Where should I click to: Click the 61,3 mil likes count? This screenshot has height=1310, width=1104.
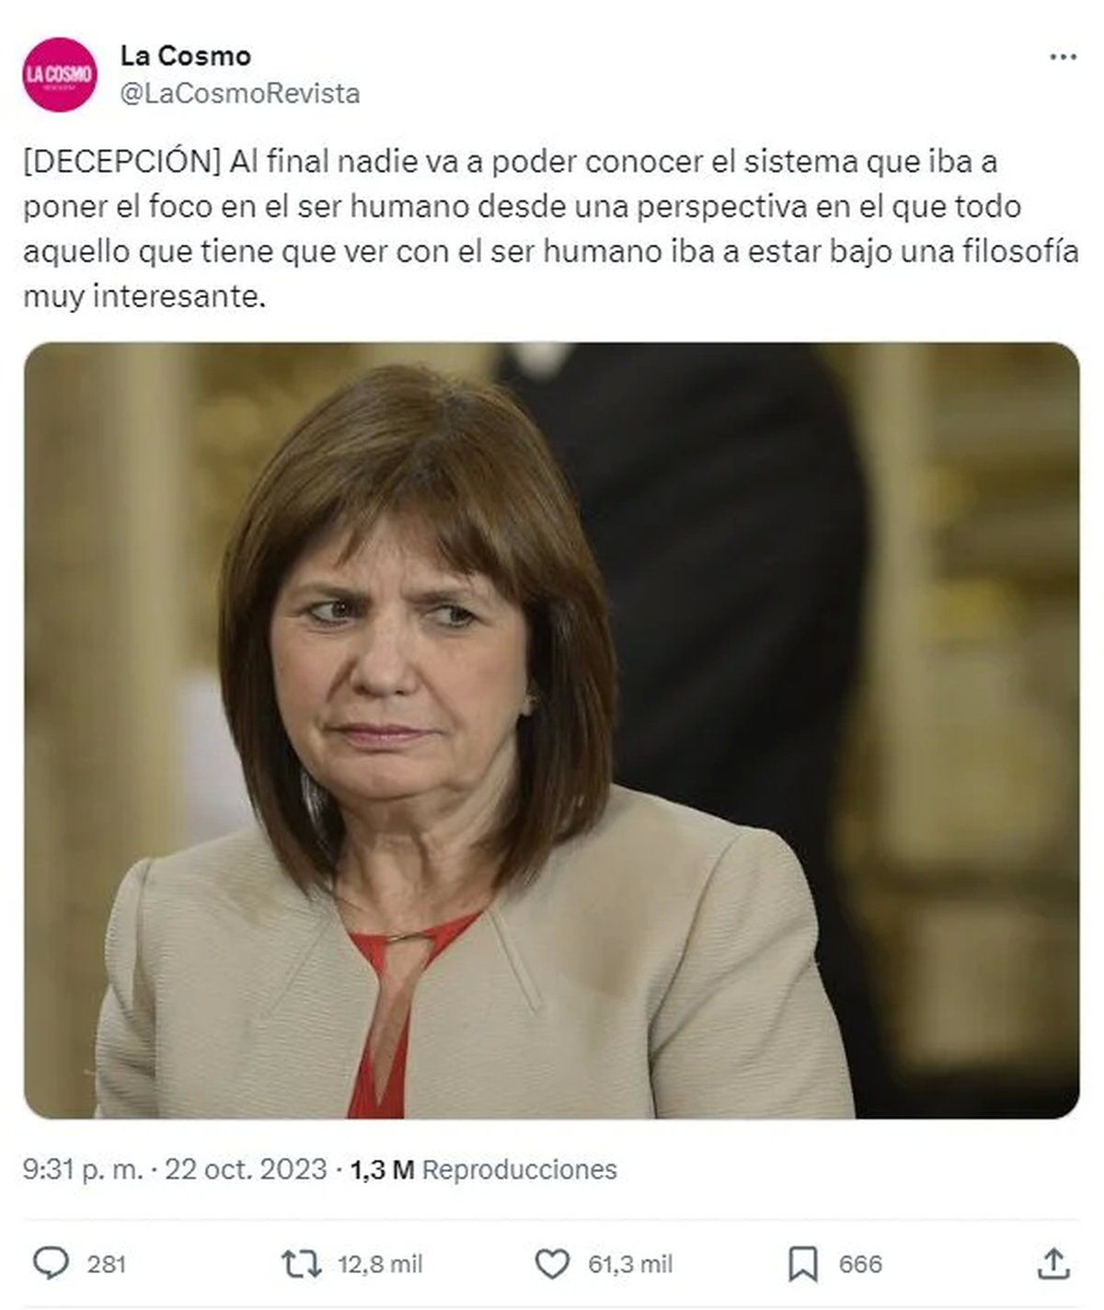pyautogui.click(x=630, y=1265)
